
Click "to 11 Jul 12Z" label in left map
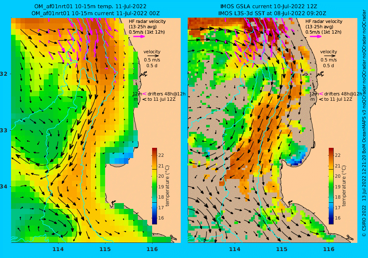pyautogui.click(x=162, y=99)
